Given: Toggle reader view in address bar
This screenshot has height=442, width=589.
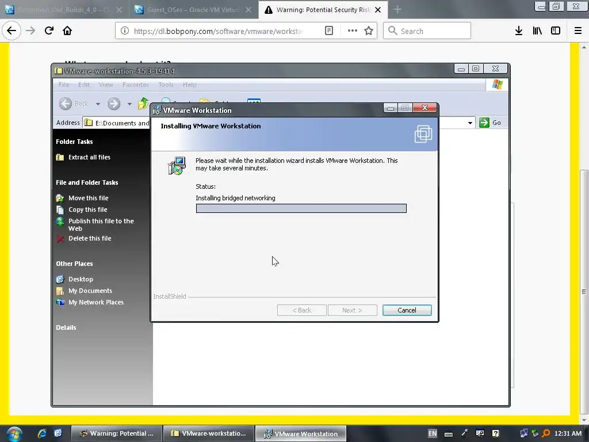Looking at the screenshot, I should [x=328, y=31].
